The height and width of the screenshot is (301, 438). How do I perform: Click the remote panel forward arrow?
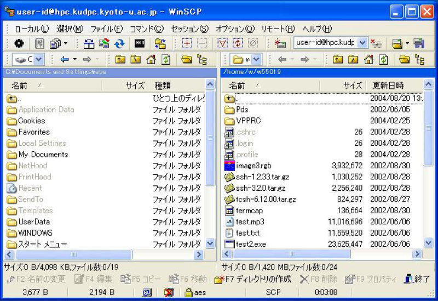305,59
